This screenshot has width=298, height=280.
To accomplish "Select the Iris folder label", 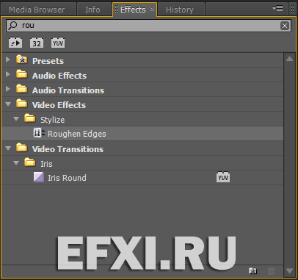I will (46, 164).
